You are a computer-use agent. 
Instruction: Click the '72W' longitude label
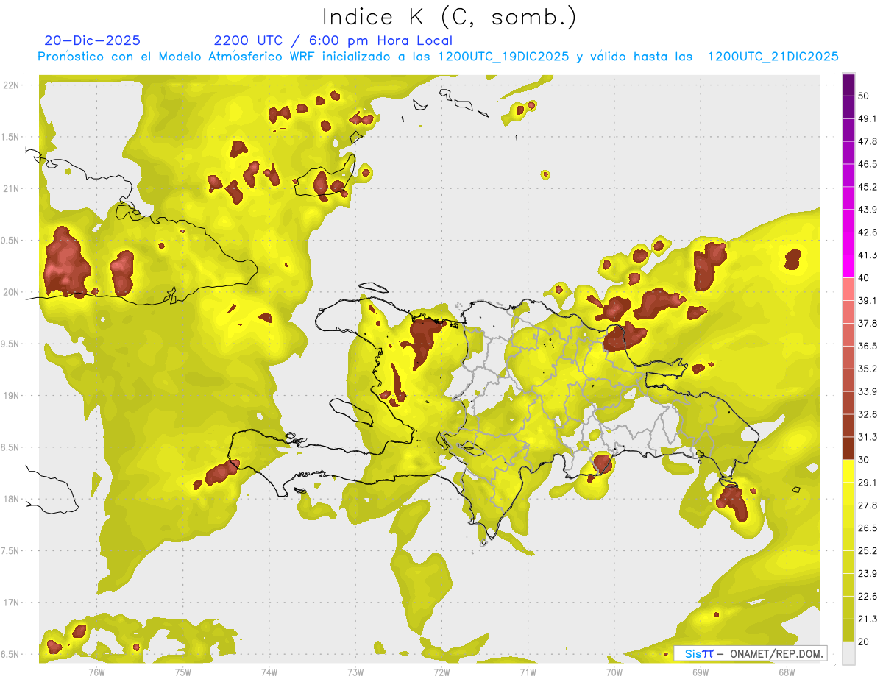point(441,671)
